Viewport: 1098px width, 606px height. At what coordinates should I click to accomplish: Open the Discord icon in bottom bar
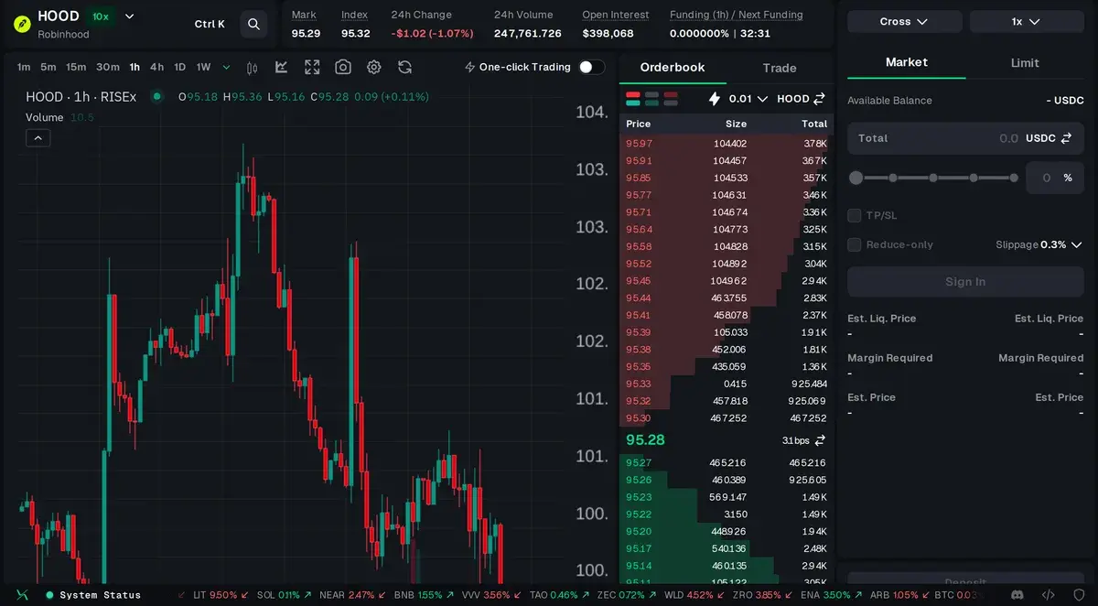[1017, 595]
